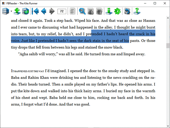170x128 pixels.
Task: Click the scrollbar down arrow
Action: [x=168, y=126]
